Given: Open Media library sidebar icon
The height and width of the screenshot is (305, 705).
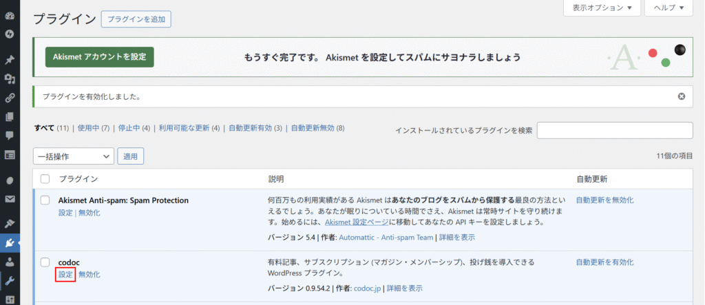Looking at the screenshot, I should pyautogui.click(x=10, y=79).
